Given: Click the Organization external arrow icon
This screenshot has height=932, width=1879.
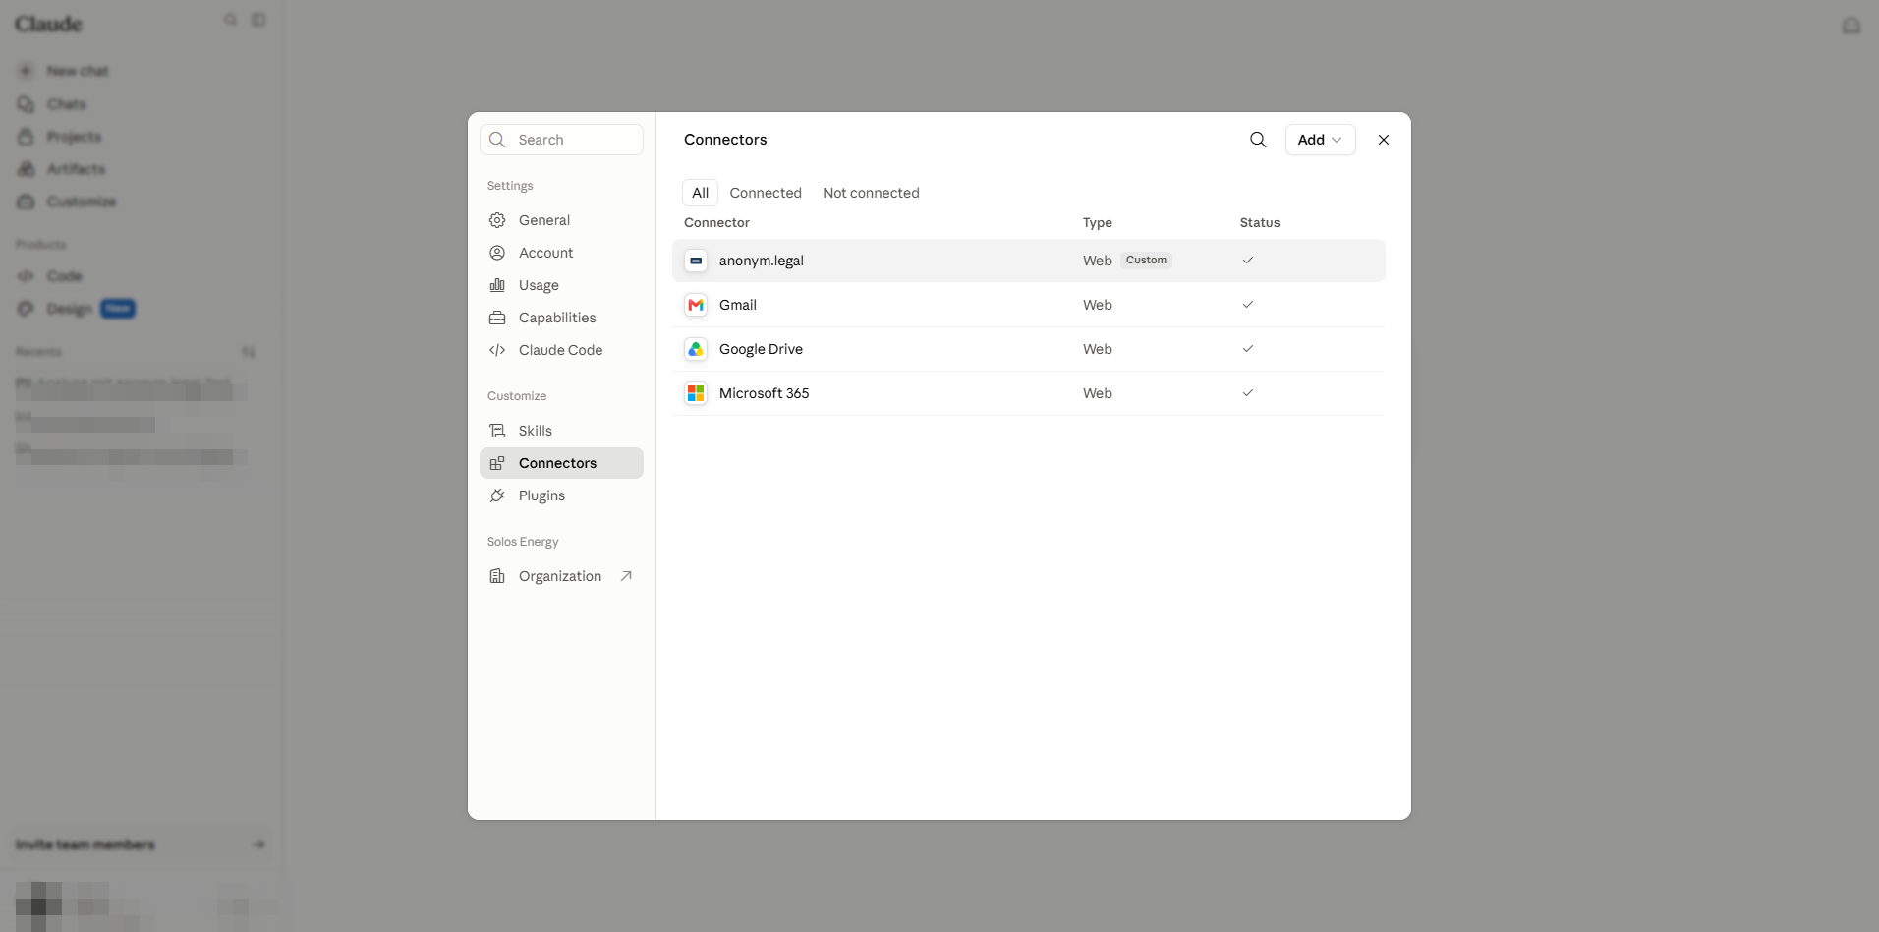Looking at the screenshot, I should [x=626, y=576].
